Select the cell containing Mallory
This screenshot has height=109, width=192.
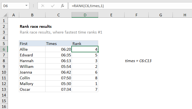[x=32, y=84]
